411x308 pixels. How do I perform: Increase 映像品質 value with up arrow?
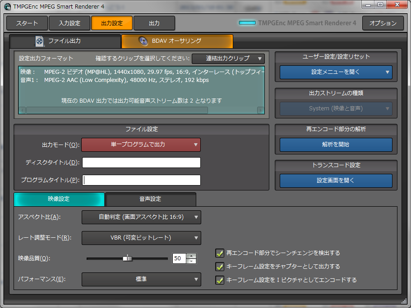coord(192,256)
